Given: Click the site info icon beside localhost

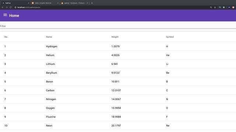Looking at the screenshot, I should click(15, 7).
